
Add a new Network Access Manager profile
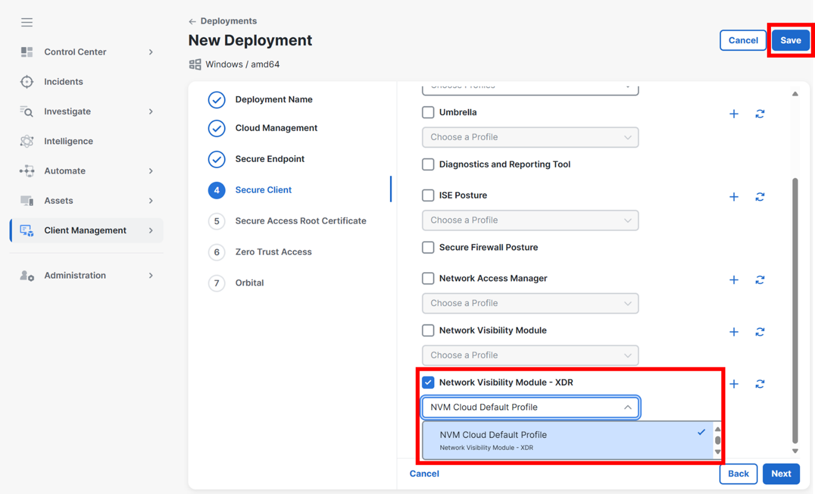[734, 280]
